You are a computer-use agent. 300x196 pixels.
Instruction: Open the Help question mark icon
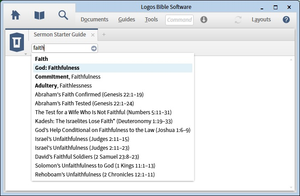pos(286,20)
